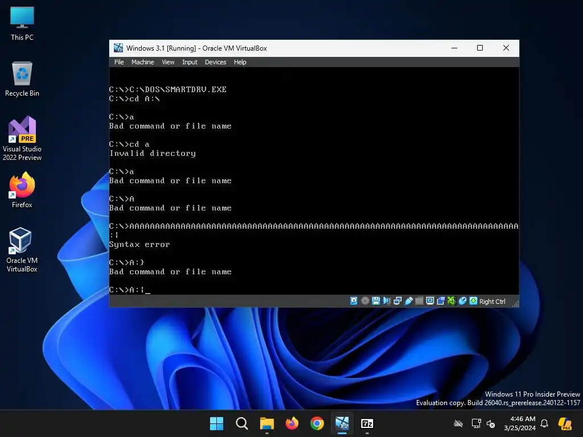Click the VirtualBox window title icon

point(118,48)
